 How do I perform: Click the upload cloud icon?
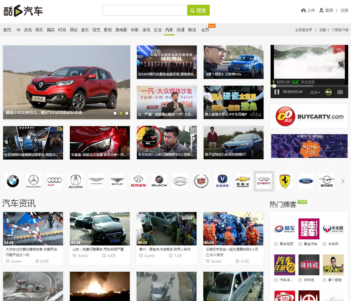coord(304,10)
